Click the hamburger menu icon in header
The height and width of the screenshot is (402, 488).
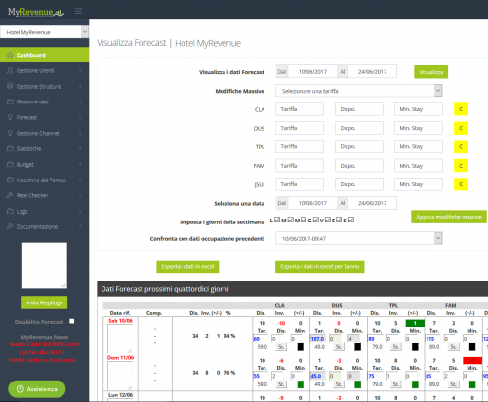tap(78, 12)
